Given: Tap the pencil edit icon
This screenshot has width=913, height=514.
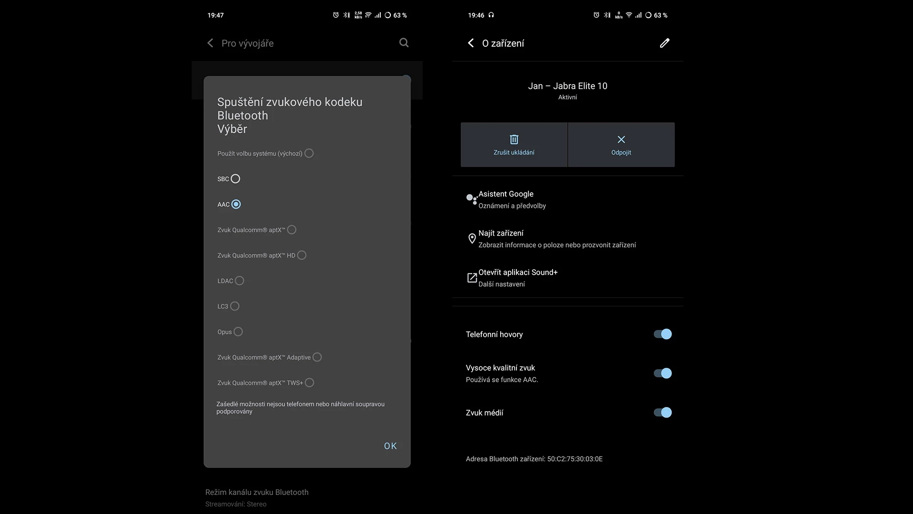Looking at the screenshot, I should [x=664, y=43].
